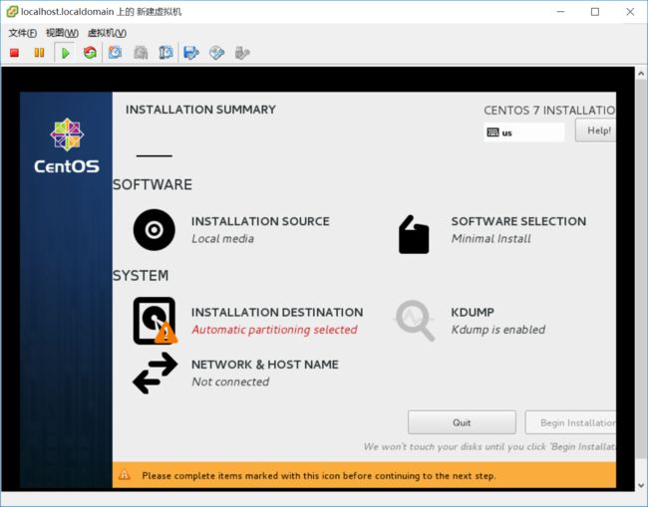Viewport: 648px width, 507px height.
Task: Click INSTALLATION SOURCE heading text
Action: (x=260, y=221)
